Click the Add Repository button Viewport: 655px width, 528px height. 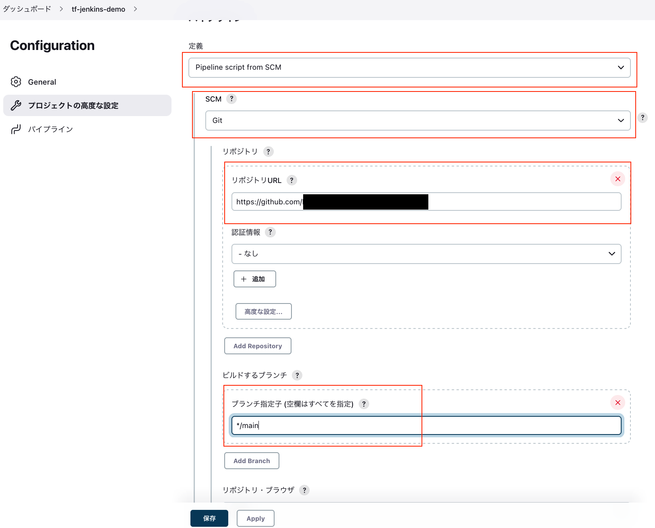[x=257, y=346]
